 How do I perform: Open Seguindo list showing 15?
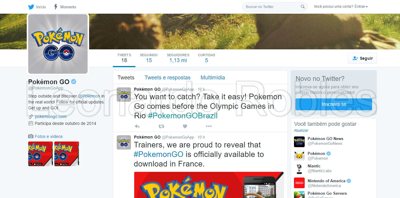(149, 58)
